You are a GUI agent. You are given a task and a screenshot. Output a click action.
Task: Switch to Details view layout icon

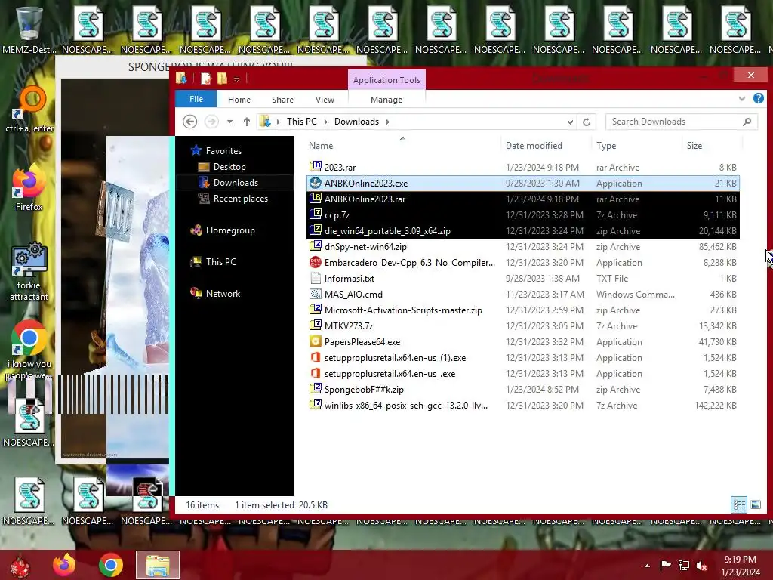click(739, 504)
